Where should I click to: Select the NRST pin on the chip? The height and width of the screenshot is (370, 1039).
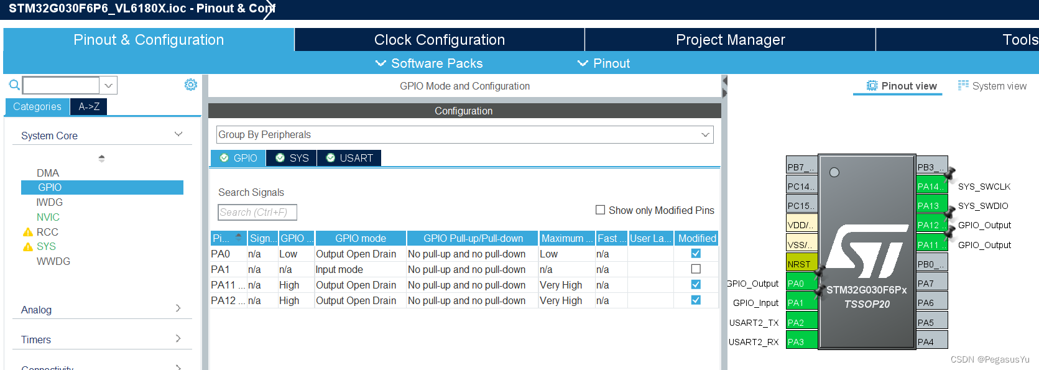[x=801, y=264]
